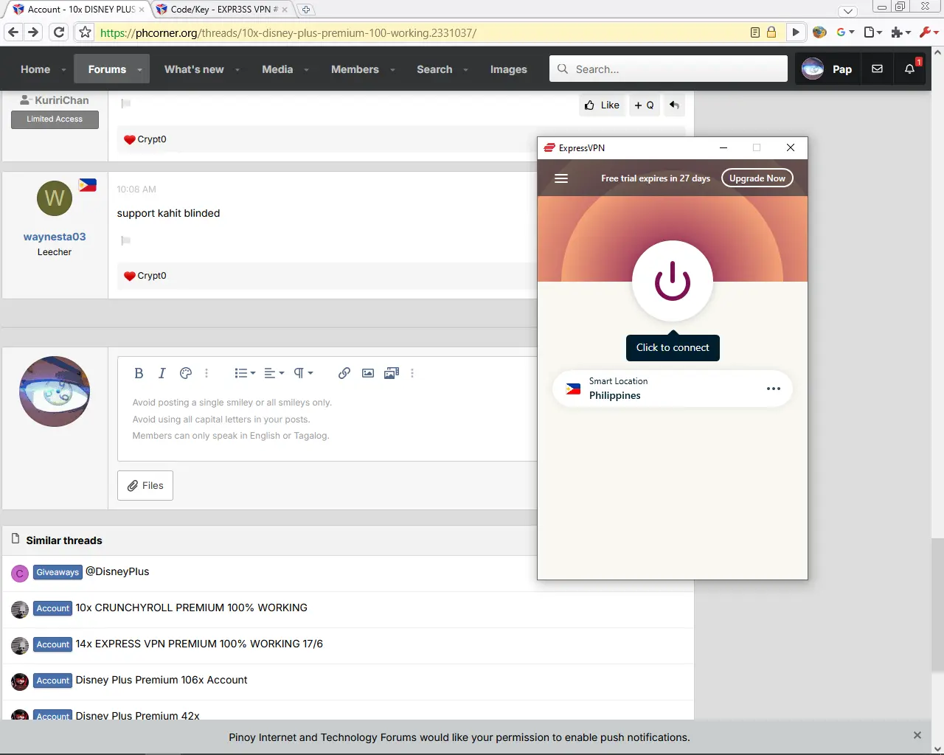Open waynesta03's profile link
944x755 pixels.
[55, 237]
